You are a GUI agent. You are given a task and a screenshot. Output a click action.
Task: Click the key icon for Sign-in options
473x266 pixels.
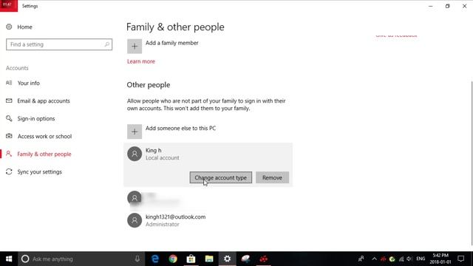9,118
